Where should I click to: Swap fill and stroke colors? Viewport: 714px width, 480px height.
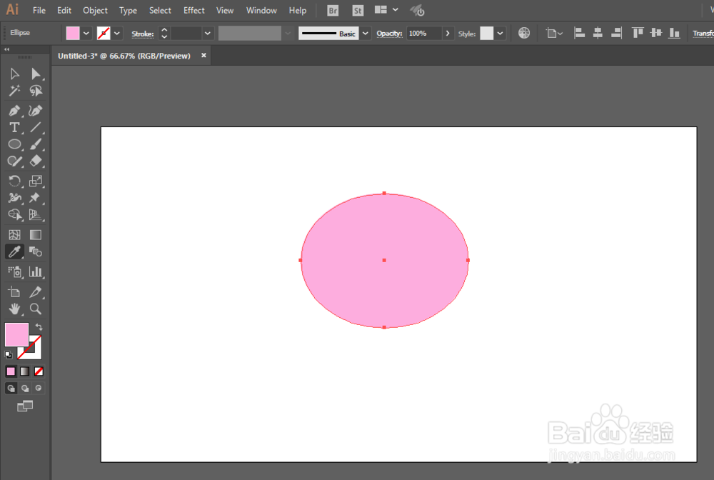coord(39,327)
